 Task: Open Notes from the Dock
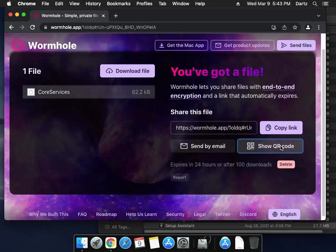[x=154, y=243]
